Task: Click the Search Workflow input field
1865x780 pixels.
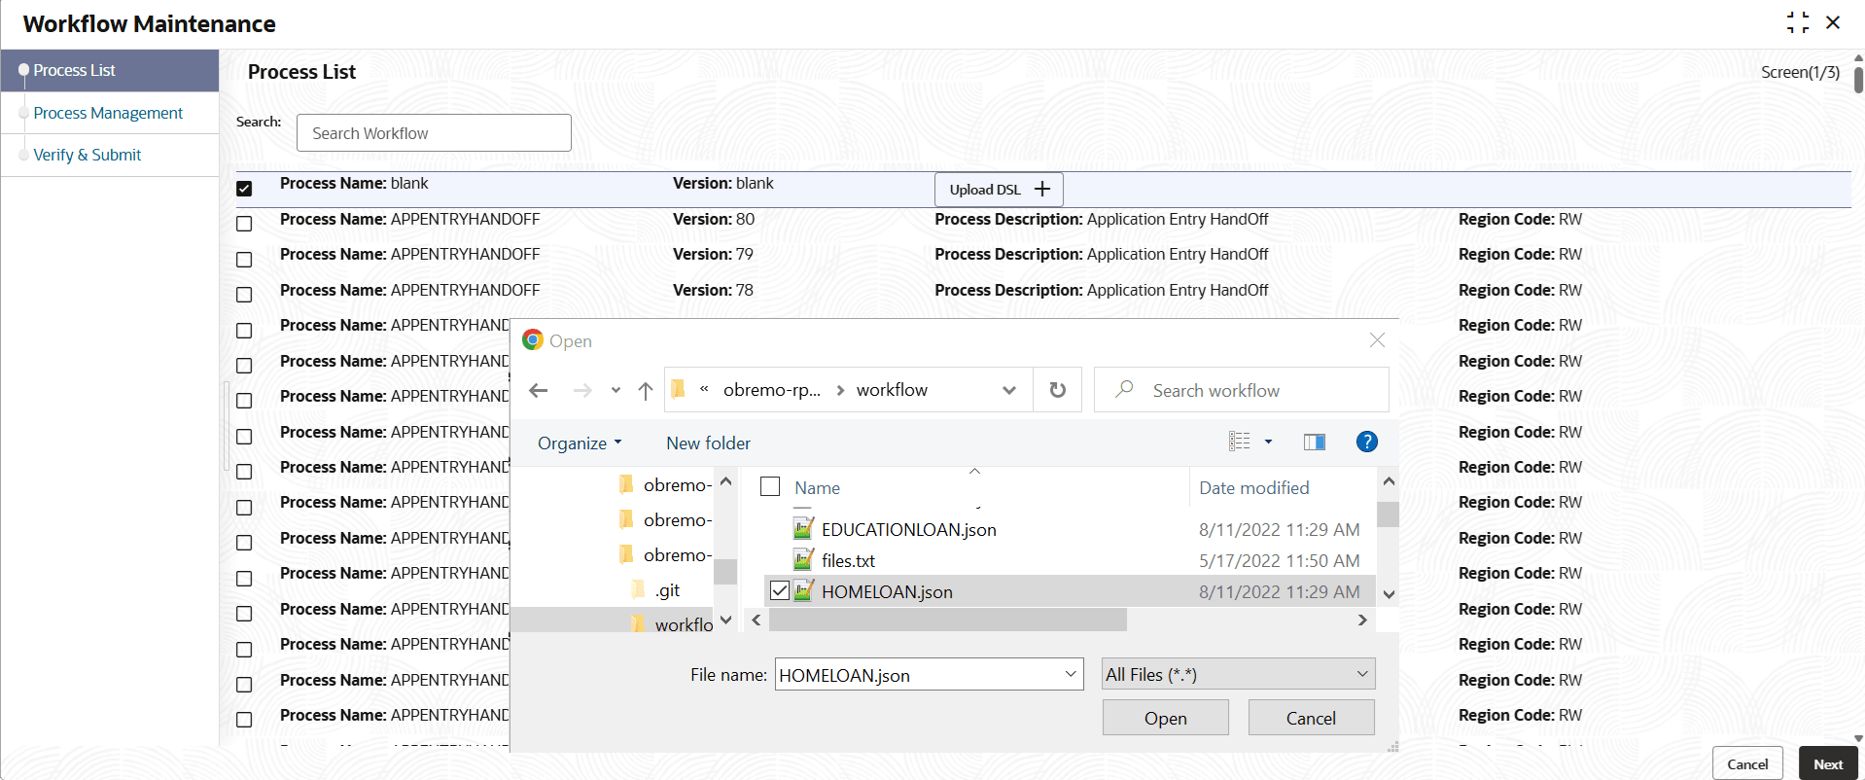Action: click(x=434, y=133)
